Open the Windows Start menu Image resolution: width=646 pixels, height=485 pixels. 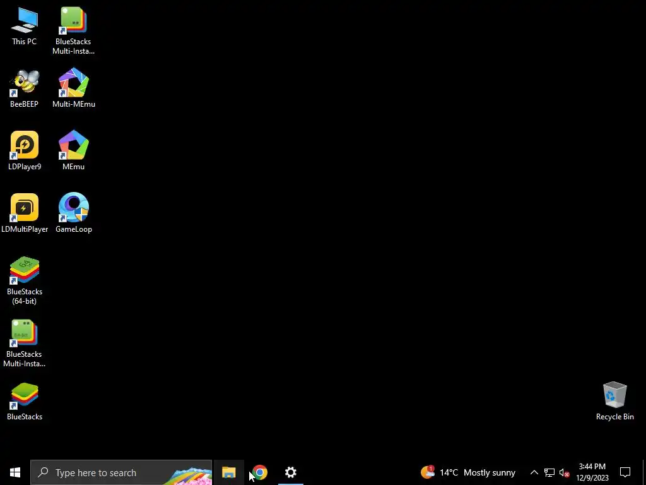(15, 472)
